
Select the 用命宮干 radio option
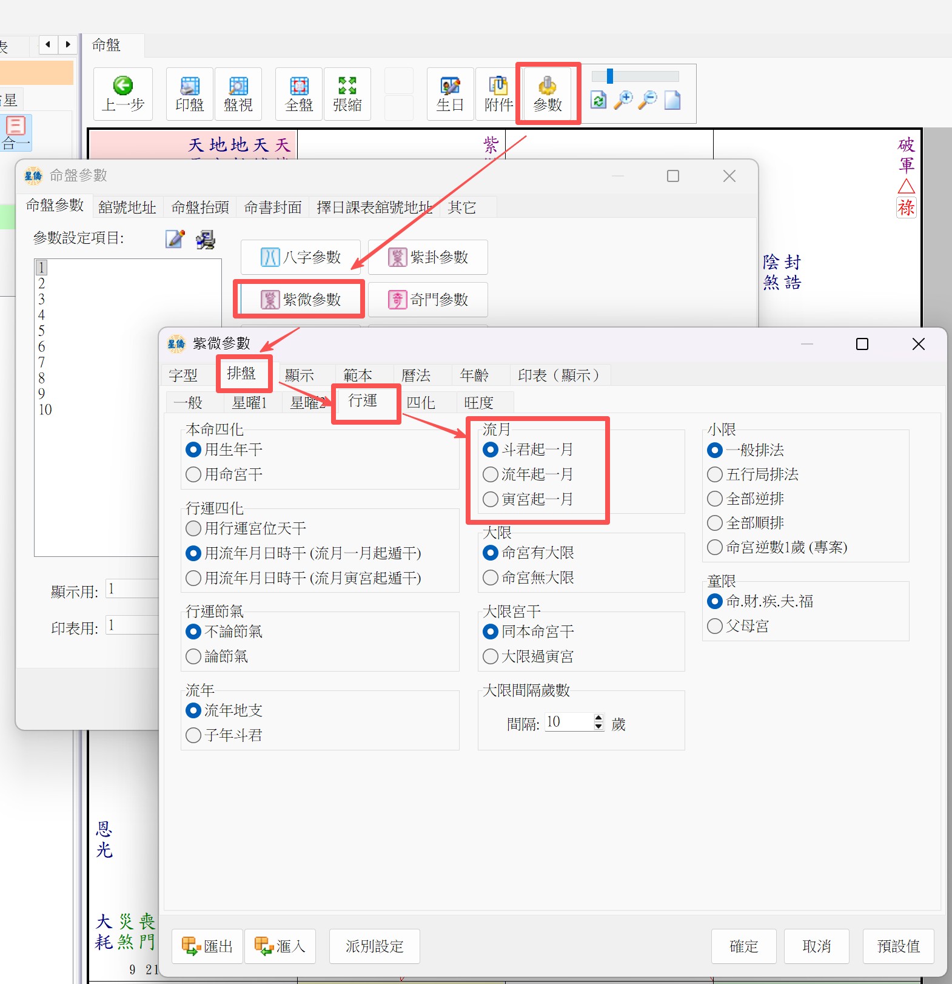coord(193,474)
